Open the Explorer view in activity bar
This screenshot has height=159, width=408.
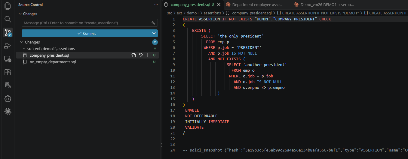(8, 6)
